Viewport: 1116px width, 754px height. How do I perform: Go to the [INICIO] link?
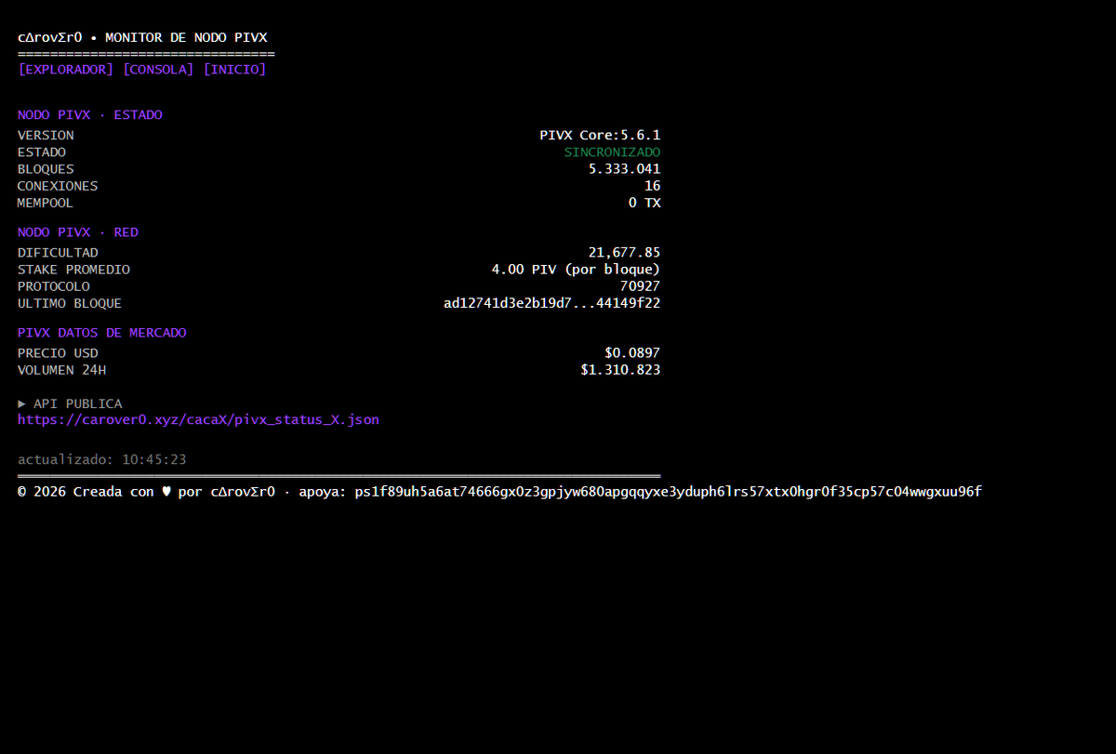click(x=234, y=70)
